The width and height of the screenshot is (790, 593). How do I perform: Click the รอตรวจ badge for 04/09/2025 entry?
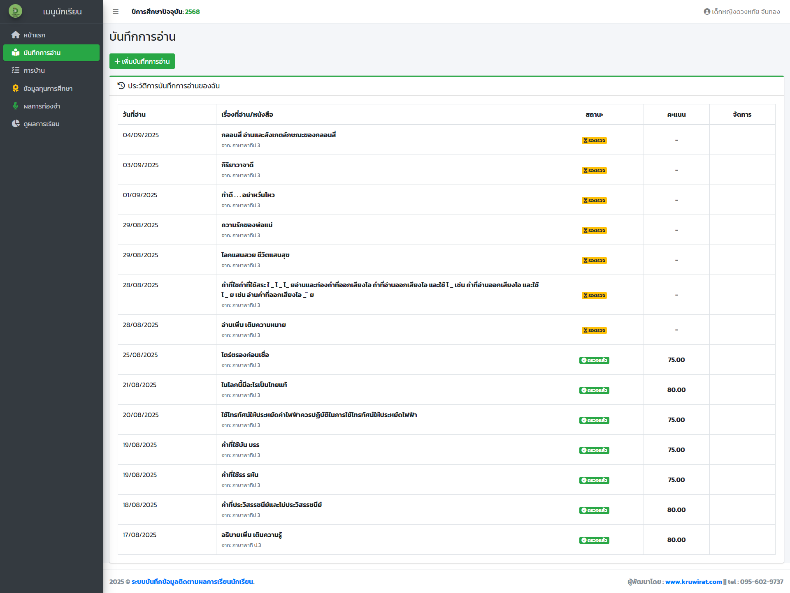click(594, 141)
